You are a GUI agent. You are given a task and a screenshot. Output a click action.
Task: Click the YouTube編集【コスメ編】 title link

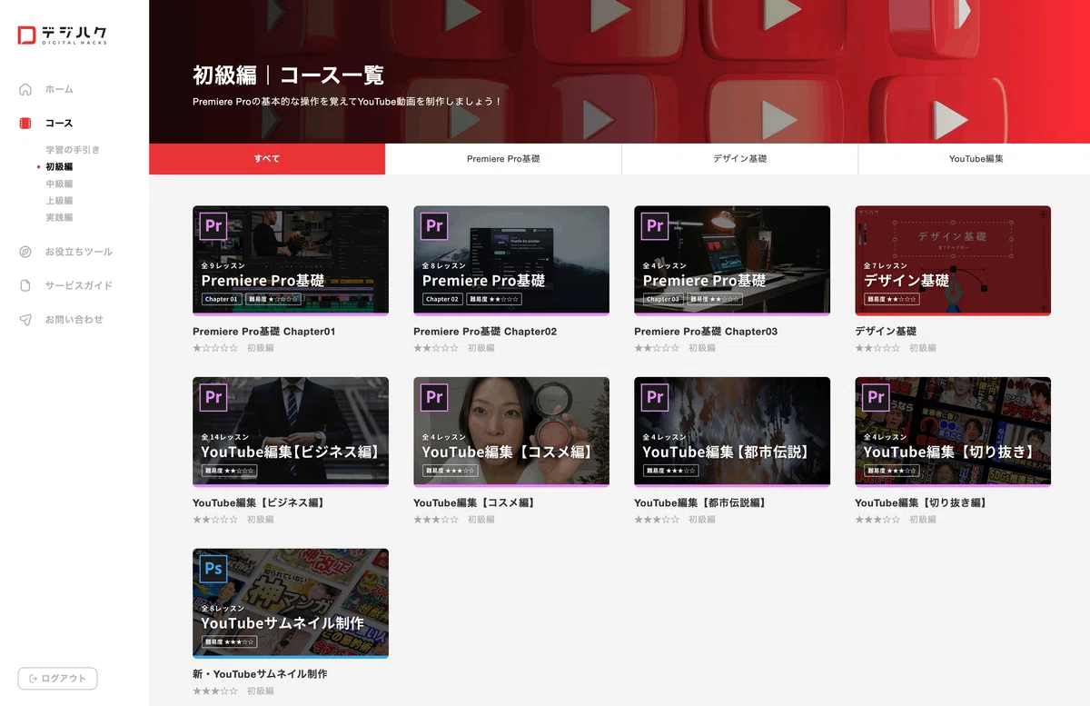[474, 502]
